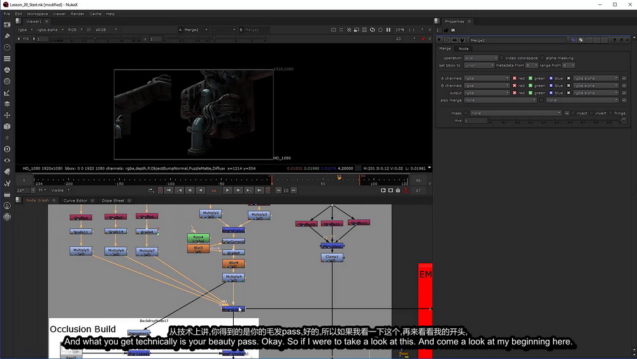Image resolution: width=637 pixels, height=359 pixels.
Task: Open the metadata from dropdown
Action: tap(531, 65)
